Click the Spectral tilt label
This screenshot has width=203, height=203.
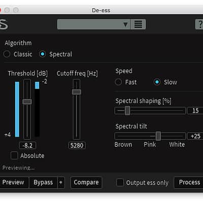[131, 126]
